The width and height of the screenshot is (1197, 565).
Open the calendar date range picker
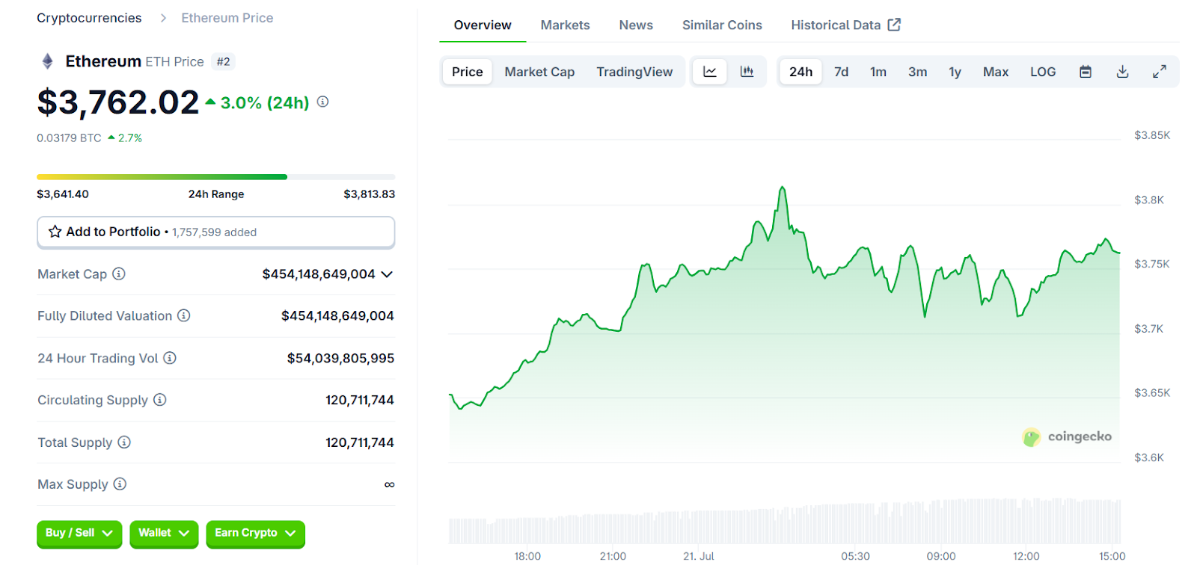pyautogui.click(x=1086, y=72)
